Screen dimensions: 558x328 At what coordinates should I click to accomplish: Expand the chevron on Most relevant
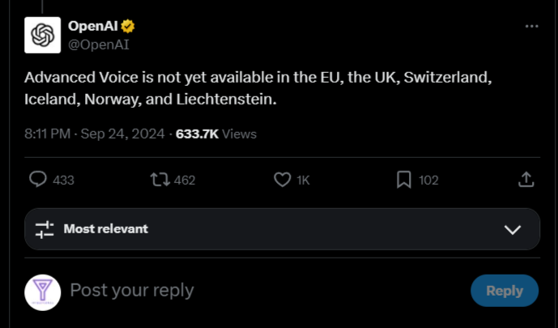(x=513, y=229)
